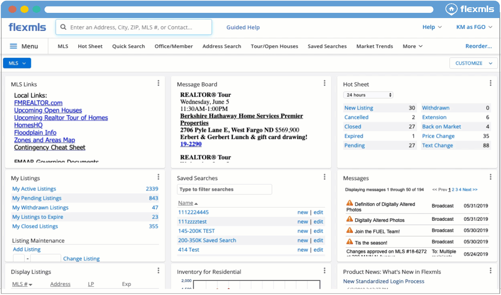Expand the Hot Sheet 24 hours dropdown
The image size is (501, 295).
pyautogui.click(x=368, y=95)
